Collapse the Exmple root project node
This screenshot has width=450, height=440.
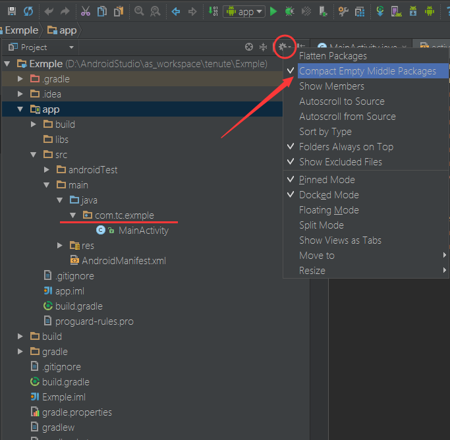[7, 64]
